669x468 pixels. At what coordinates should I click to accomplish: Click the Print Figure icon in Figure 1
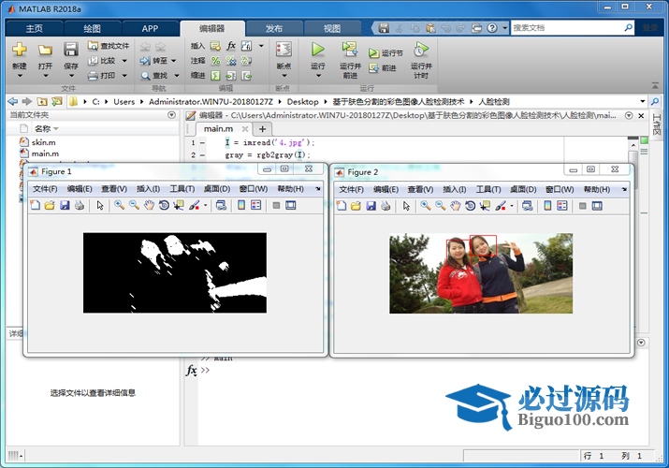pos(80,205)
